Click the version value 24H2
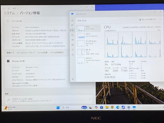This screenshot has height=123, width=164. point(28,70)
